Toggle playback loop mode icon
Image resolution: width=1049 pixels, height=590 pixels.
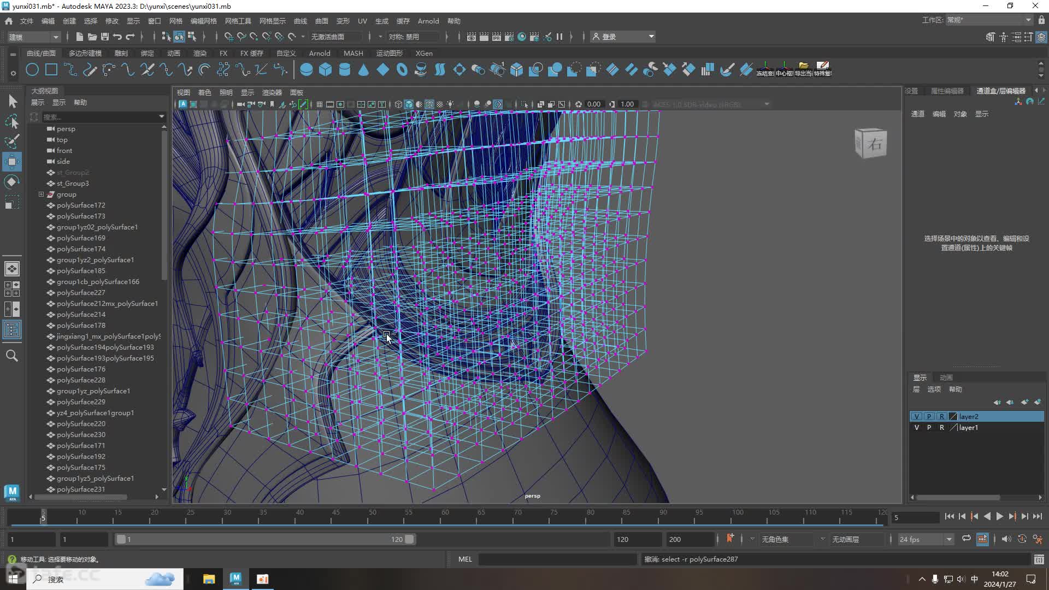[x=967, y=539]
